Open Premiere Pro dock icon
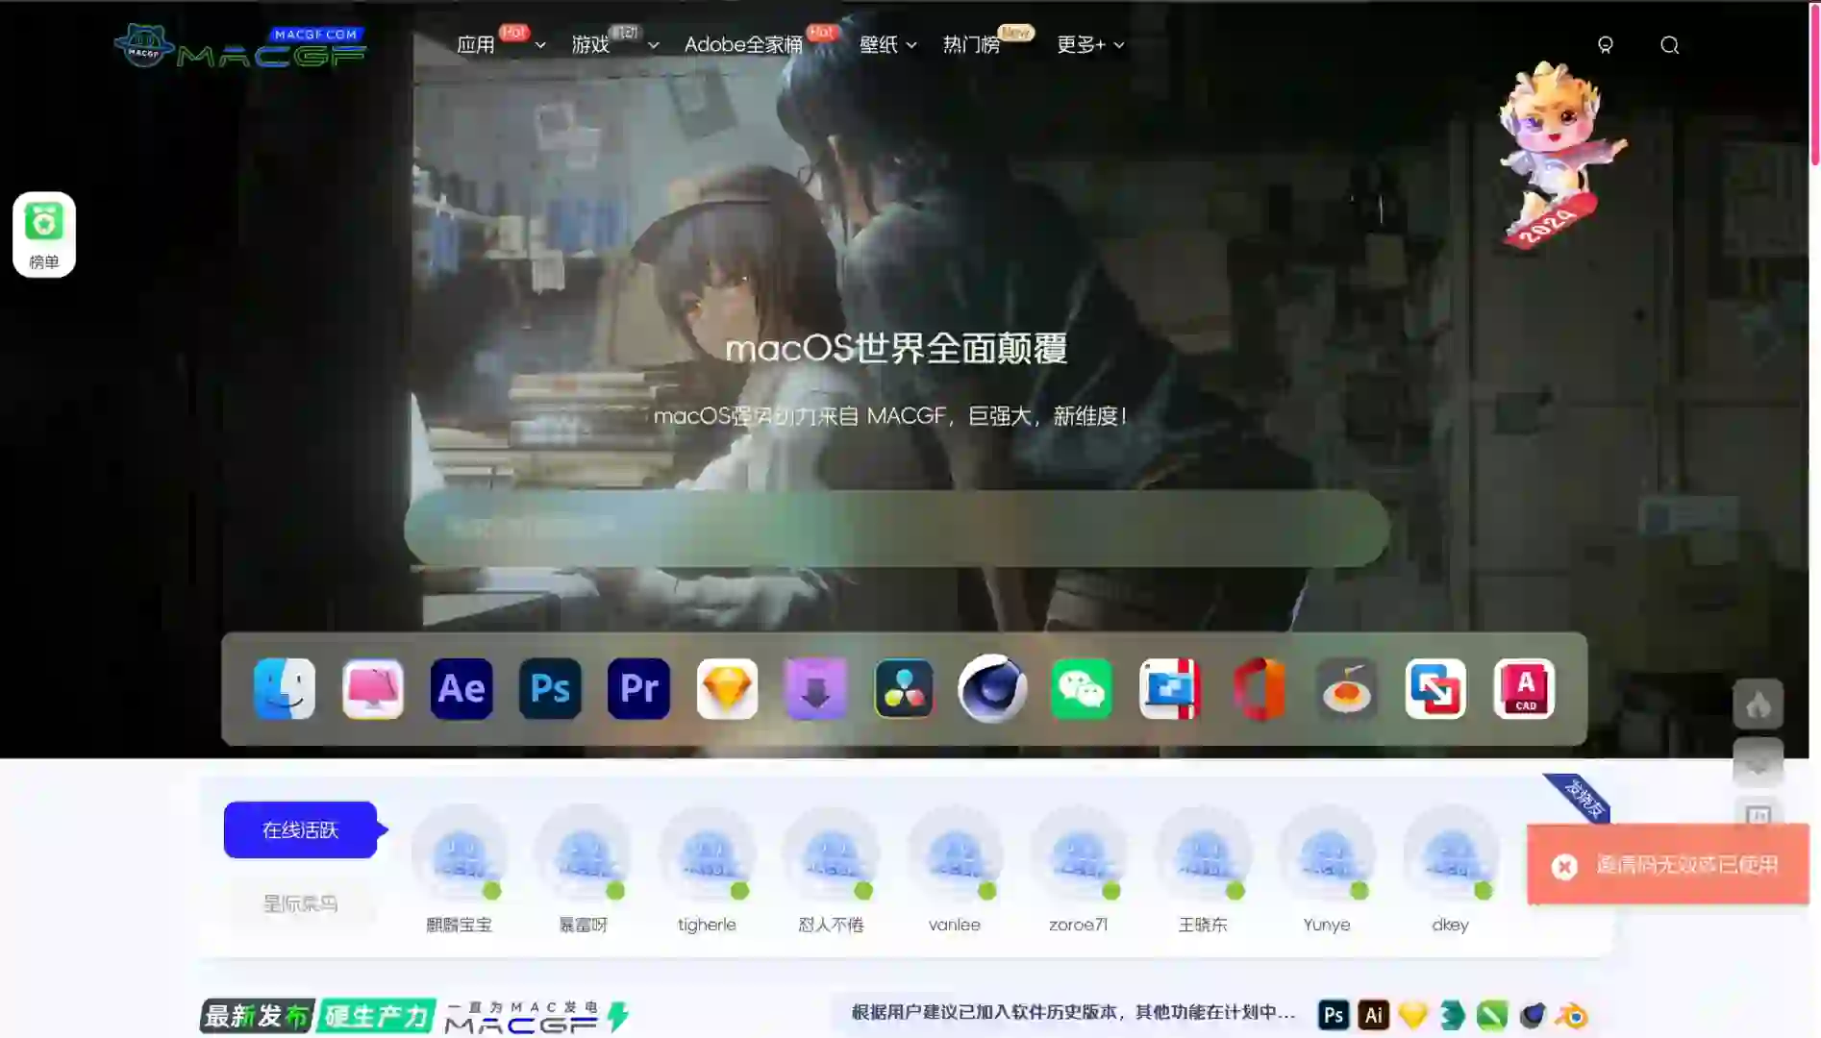The width and height of the screenshot is (1821, 1038). [637, 688]
